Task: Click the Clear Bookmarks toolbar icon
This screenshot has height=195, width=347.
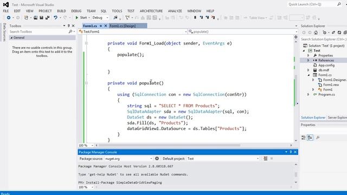Action: [x=213, y=18]
